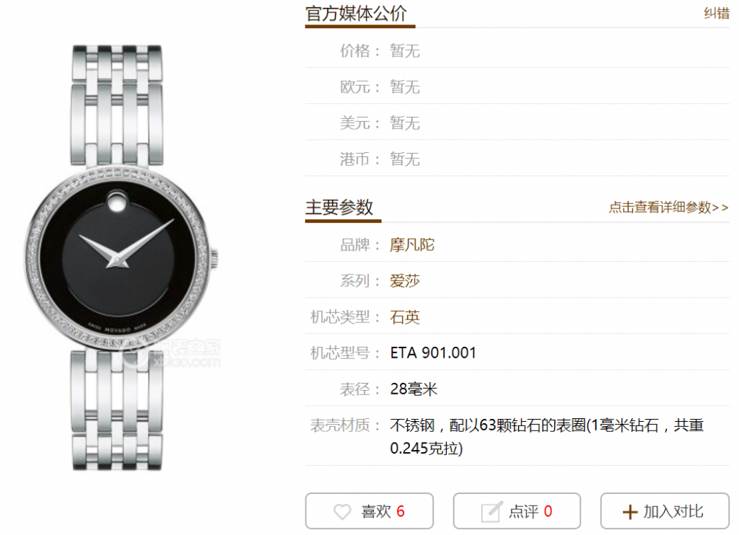Open 点击查看详细参数 link

(668, 207)
